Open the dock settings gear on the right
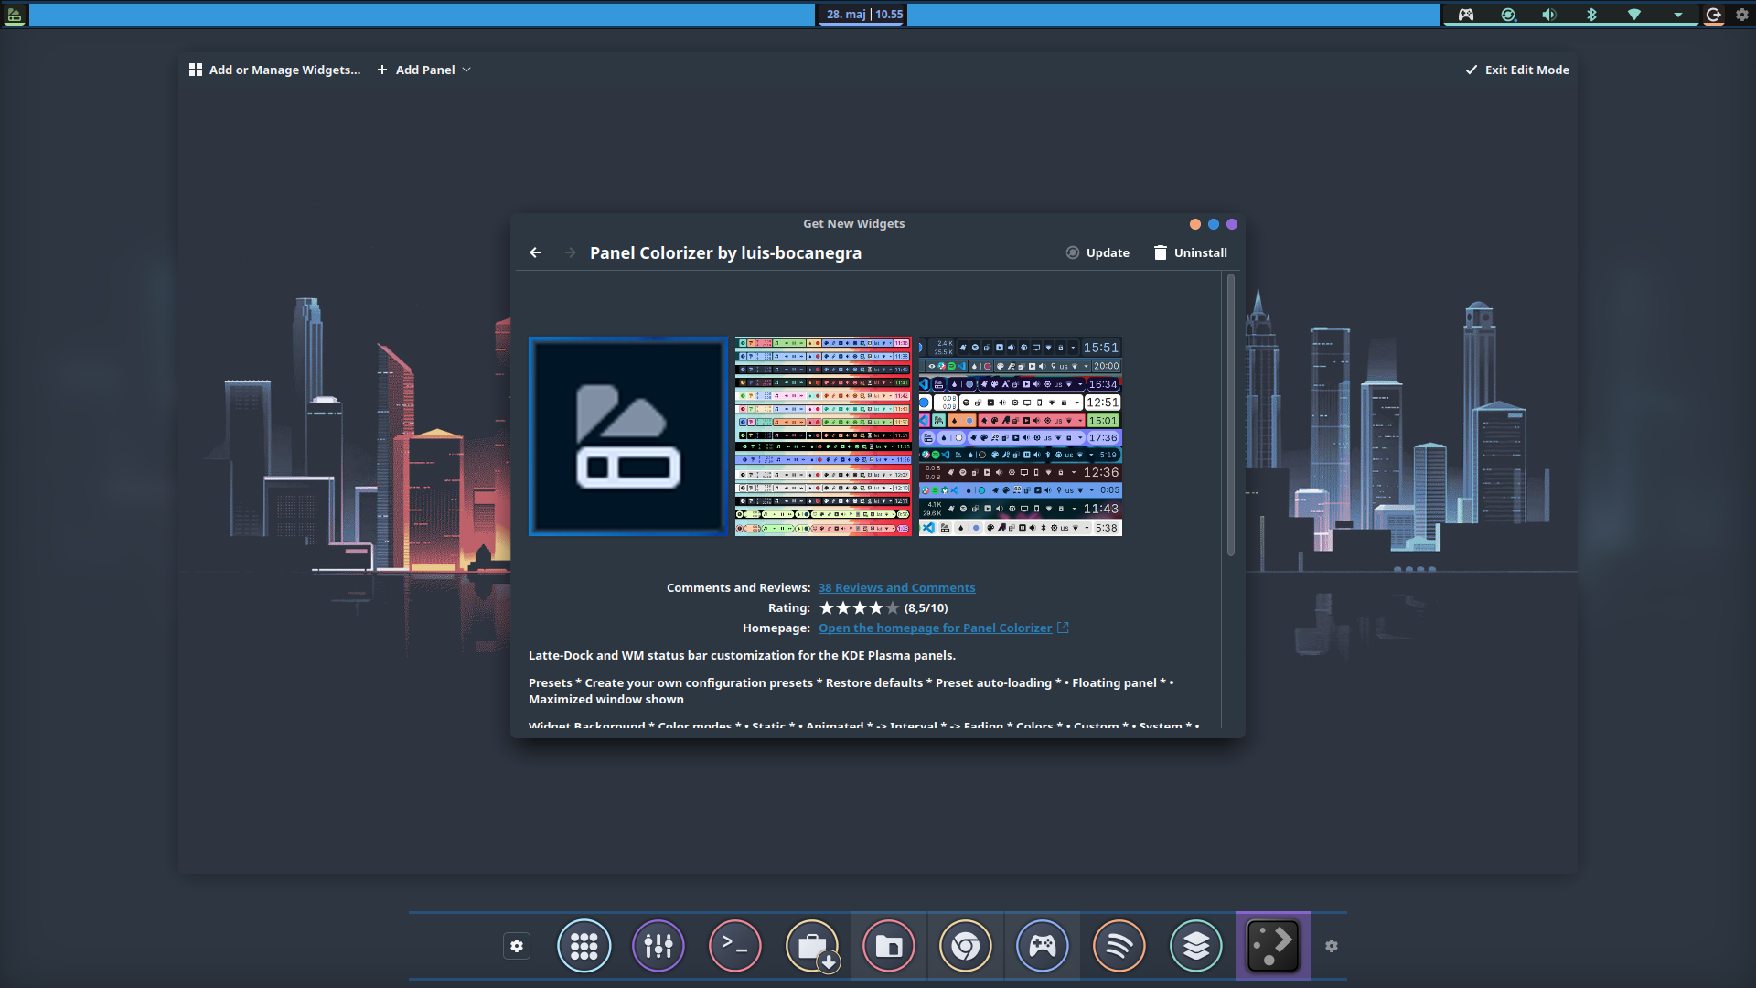 point(1332,946)
